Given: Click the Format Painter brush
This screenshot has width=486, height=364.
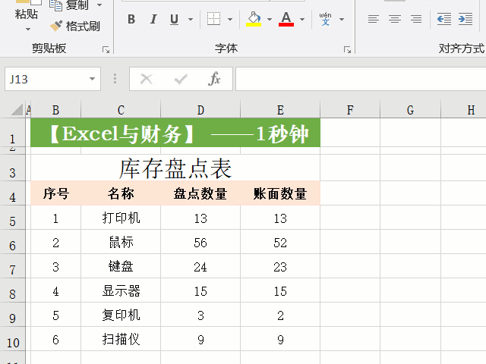Looking at the screenshot, I should 74,26.
